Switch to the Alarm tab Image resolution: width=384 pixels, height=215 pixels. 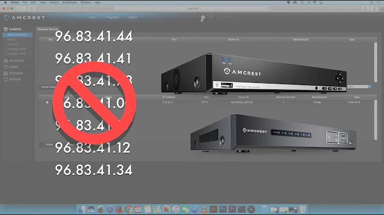[x=133, y=18]
